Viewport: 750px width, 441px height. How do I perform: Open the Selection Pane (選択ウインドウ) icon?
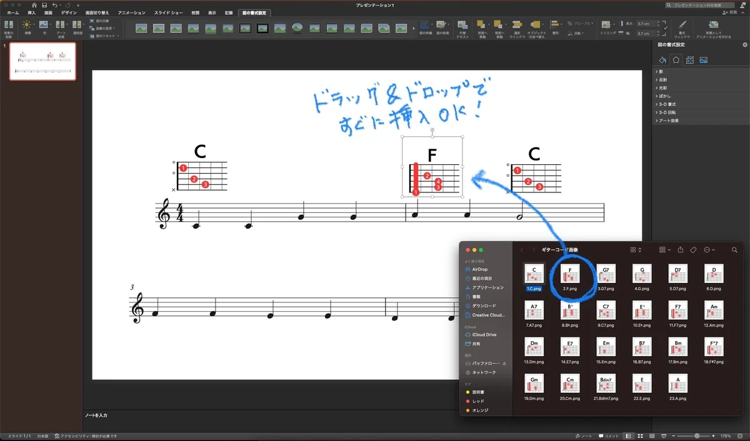coord(517,25)
